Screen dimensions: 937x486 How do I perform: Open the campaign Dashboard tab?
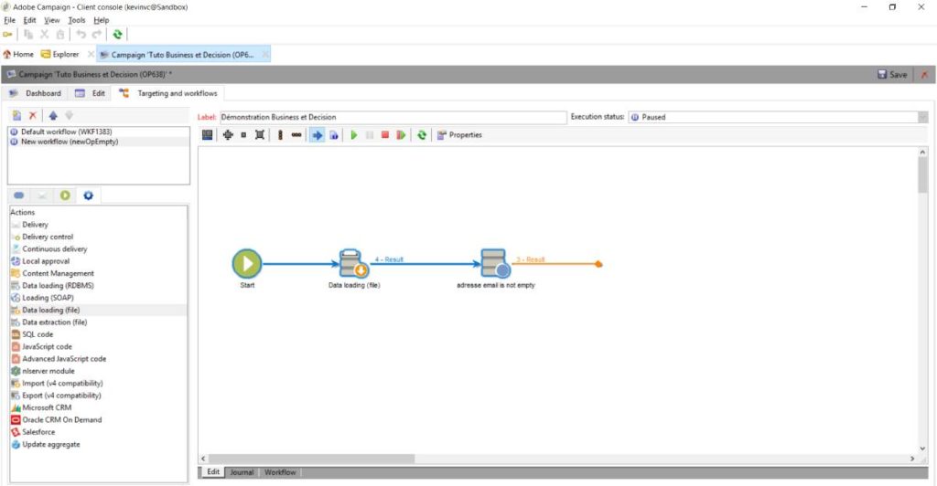(x=36, y=93)
